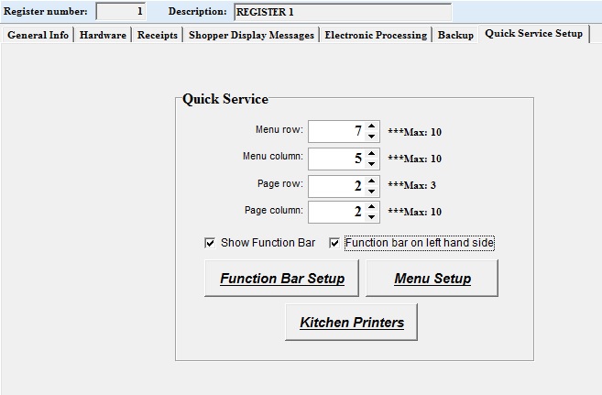Toggle the Show Function Bar checkbox
This screenshot has width=602, height=395.
coord(210,243)
